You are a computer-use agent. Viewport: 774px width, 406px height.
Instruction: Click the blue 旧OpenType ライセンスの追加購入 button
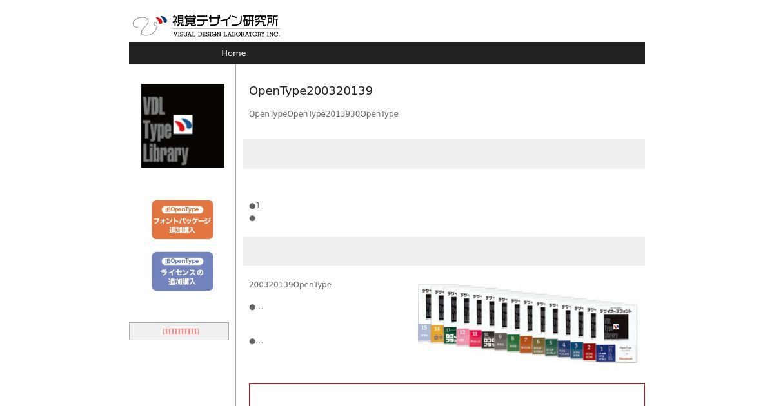[183, 271]
